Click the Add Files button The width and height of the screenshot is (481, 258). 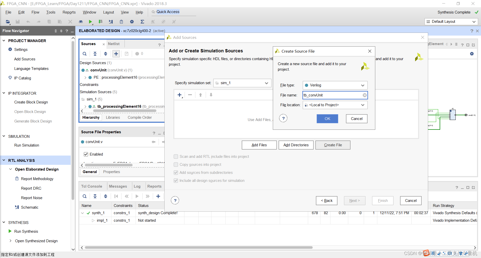pyautogui.click(x=259, y=145)
